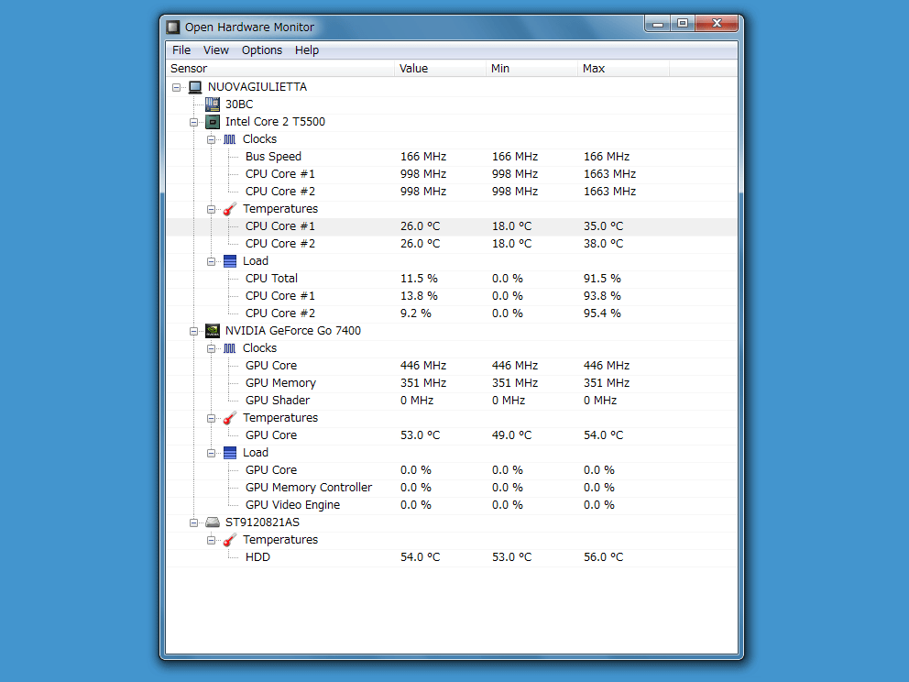Click the Clocks icon under NVIDIA GeForce Go 7400
Viewport: 909px width, 682px height.
point(230,348)
